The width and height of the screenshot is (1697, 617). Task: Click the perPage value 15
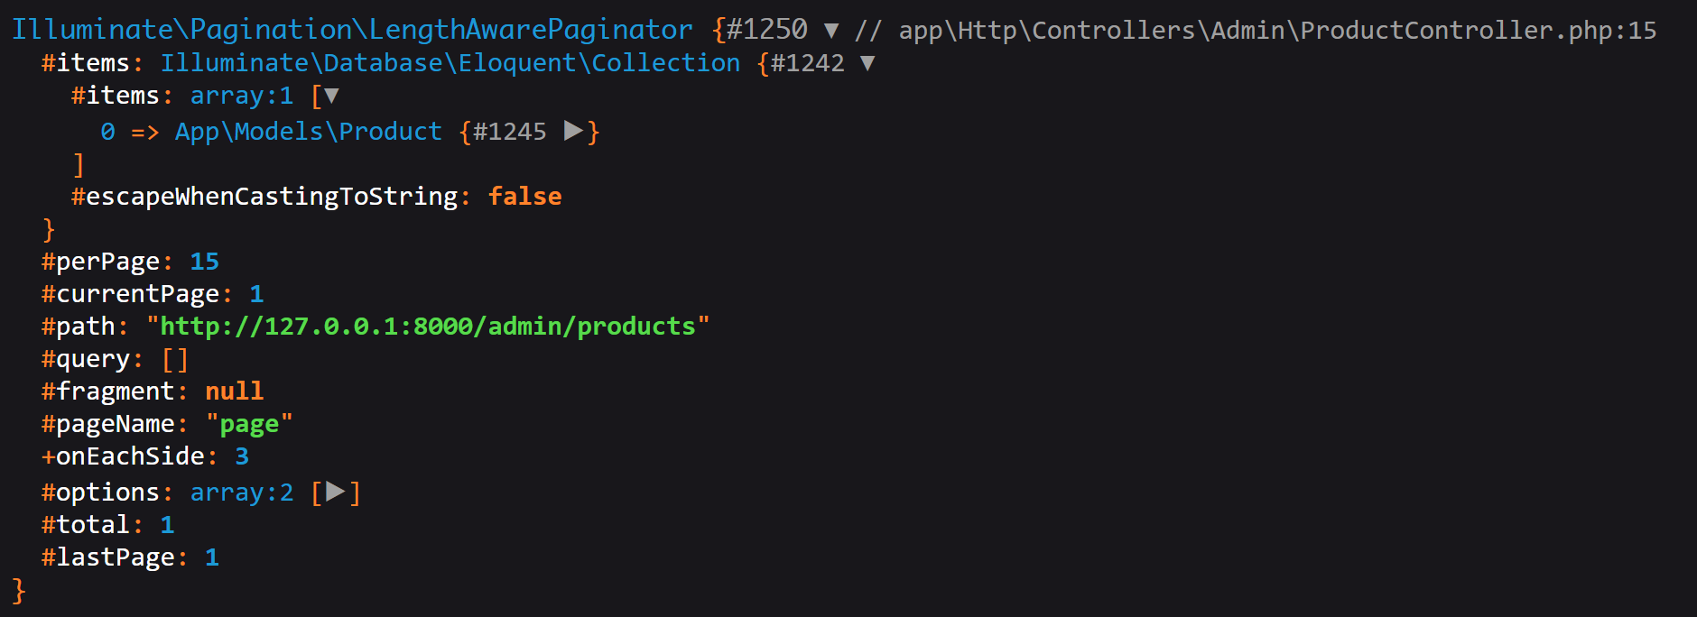tap(204, 262)
